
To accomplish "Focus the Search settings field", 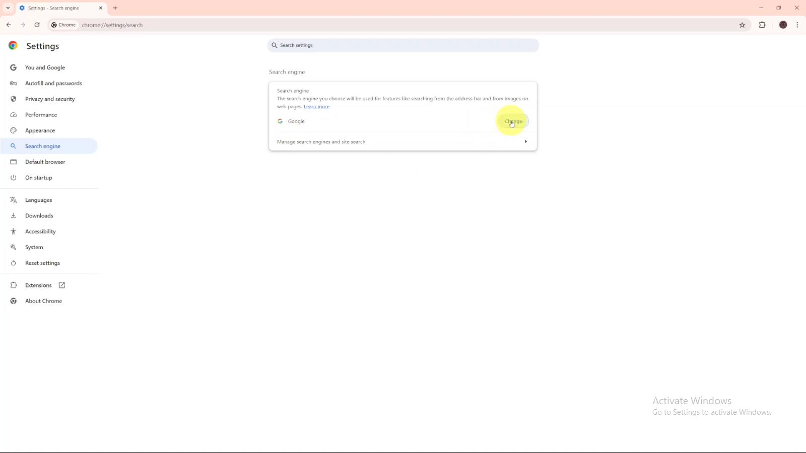I will 403,45.
